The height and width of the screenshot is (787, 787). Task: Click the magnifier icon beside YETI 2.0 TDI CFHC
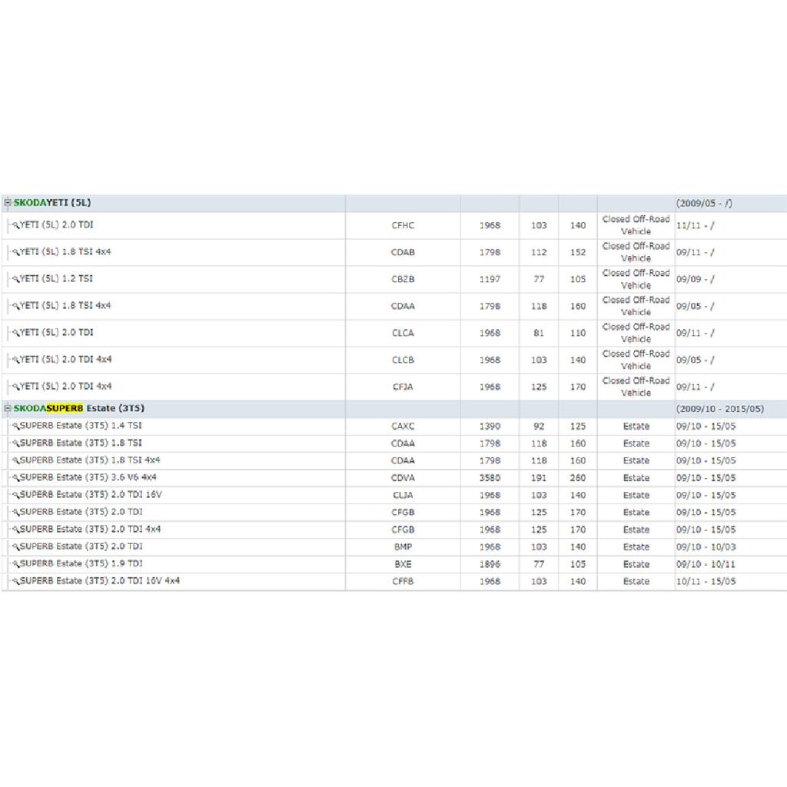point(15,226)
